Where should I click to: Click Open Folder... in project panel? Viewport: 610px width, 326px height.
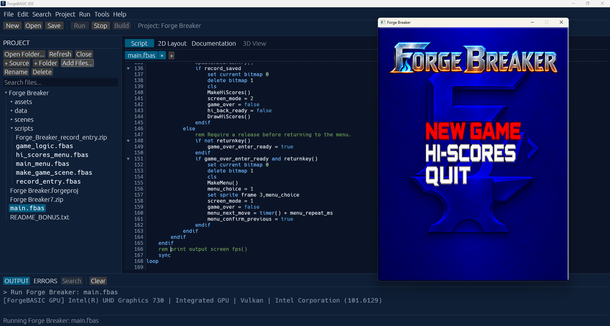24,54
